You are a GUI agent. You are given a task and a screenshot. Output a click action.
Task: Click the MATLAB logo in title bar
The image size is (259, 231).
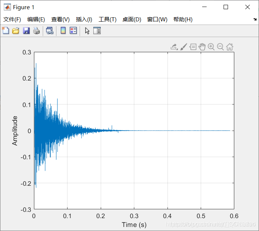click(7, 7)
